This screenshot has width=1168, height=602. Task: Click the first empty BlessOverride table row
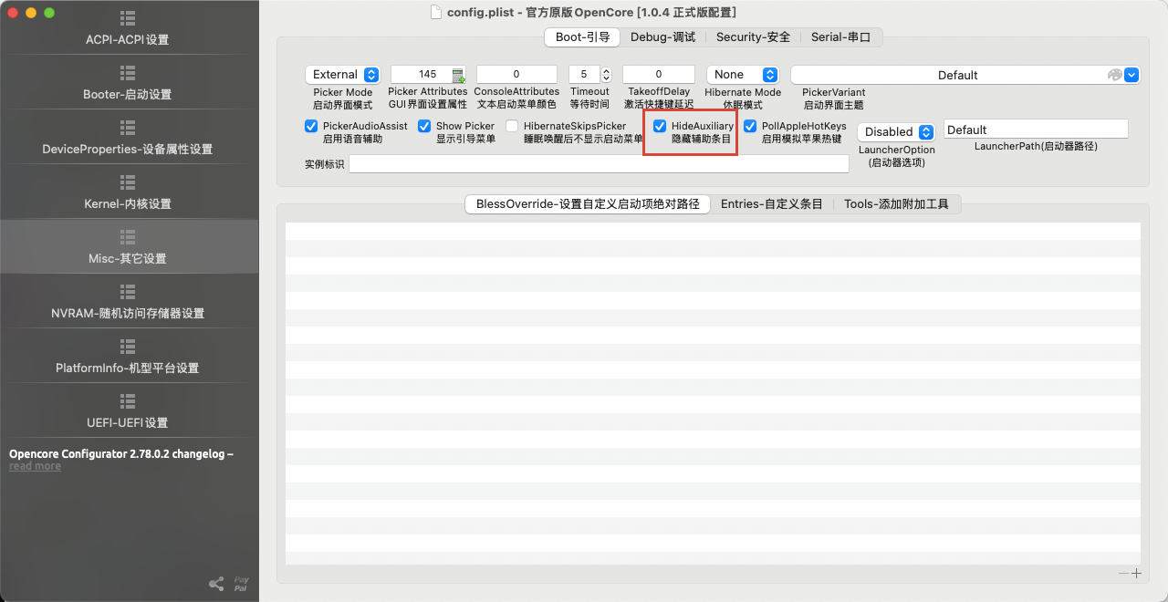click(713, 232)
